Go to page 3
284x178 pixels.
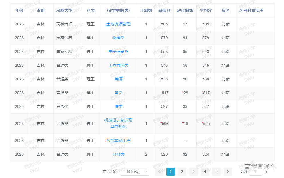(x=194, y=171)
